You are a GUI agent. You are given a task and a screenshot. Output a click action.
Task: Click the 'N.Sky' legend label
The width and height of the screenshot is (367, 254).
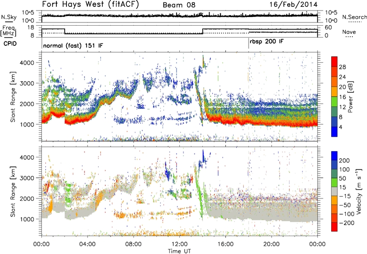pos(9,17)
